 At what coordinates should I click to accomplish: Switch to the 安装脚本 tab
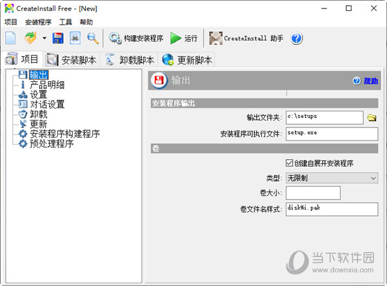tap(72, 60)
